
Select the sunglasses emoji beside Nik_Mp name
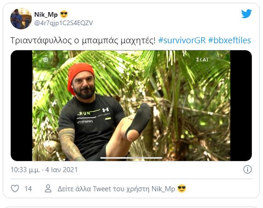pyautogui.click(x=64, y=14)
